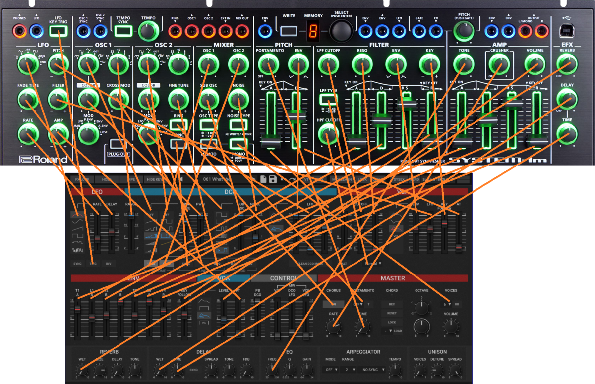Click the HIDE KEY button
The image size is (595, 384).
click(155, 179)
